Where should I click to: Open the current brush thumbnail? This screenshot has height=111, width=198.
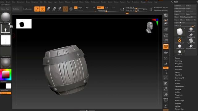coord(6,18)
